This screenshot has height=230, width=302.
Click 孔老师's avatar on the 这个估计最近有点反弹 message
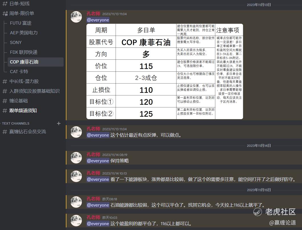[x=76, y=132]
